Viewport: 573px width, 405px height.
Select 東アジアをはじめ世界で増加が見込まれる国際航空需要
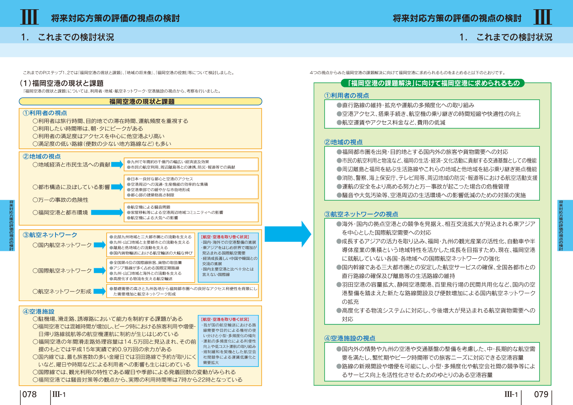229,250
